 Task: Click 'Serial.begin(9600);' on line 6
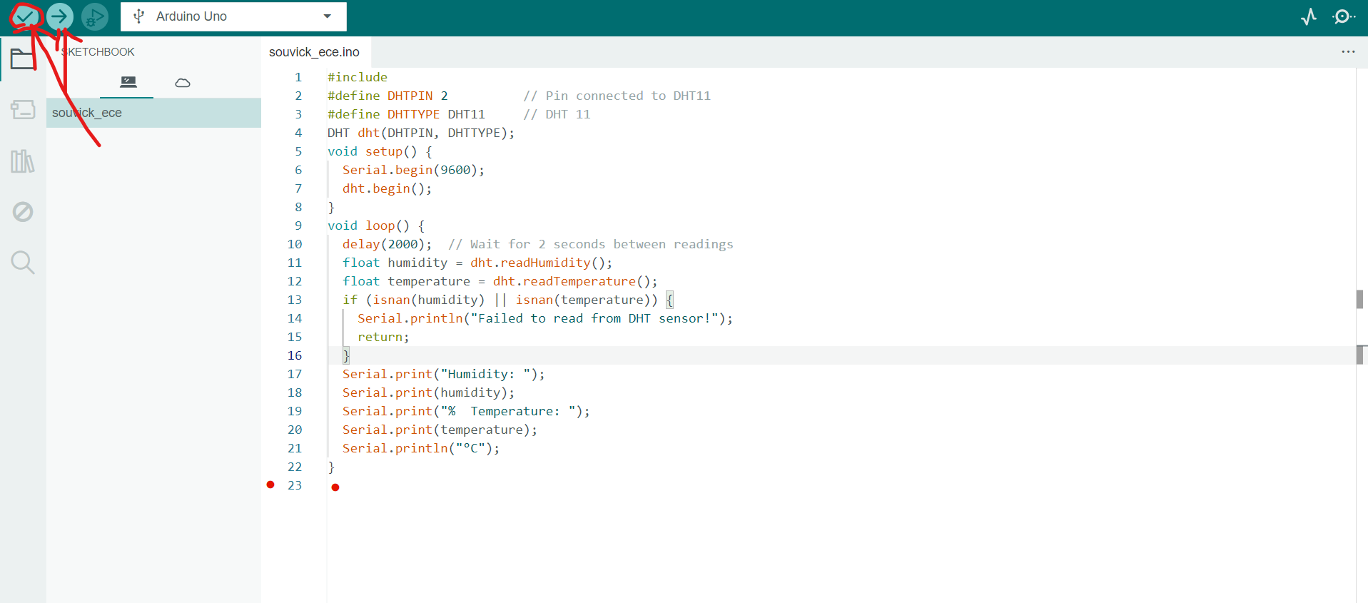(413, 170)
